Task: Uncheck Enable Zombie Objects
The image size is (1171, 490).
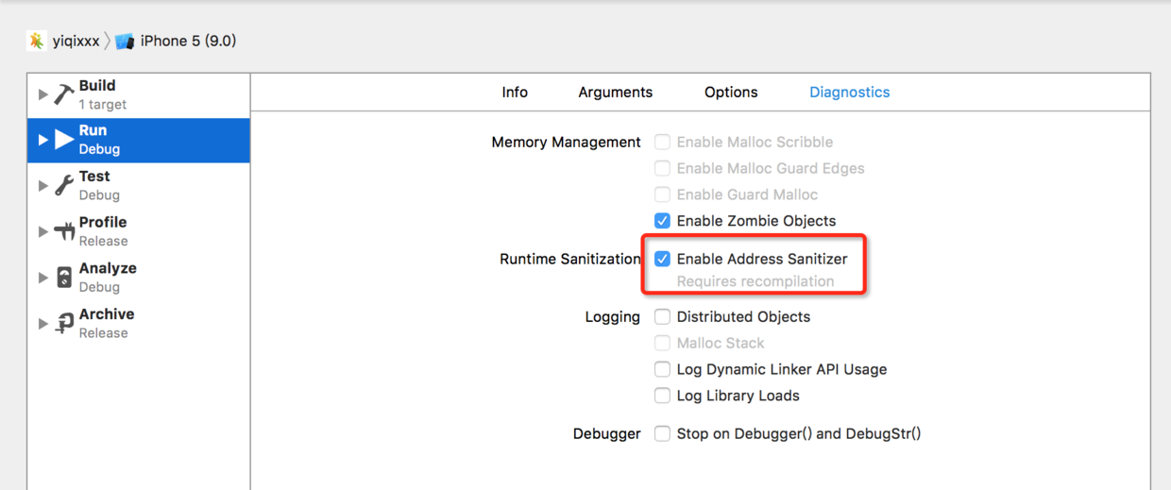Action: [x=663, y=221]
